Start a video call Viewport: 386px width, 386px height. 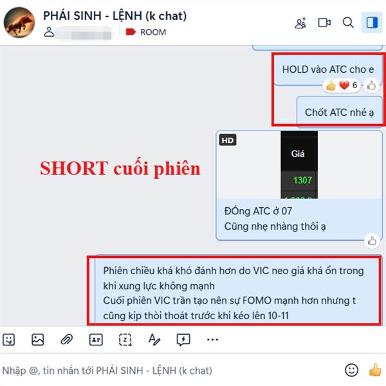pyautogui.click(x=324, y=23)
